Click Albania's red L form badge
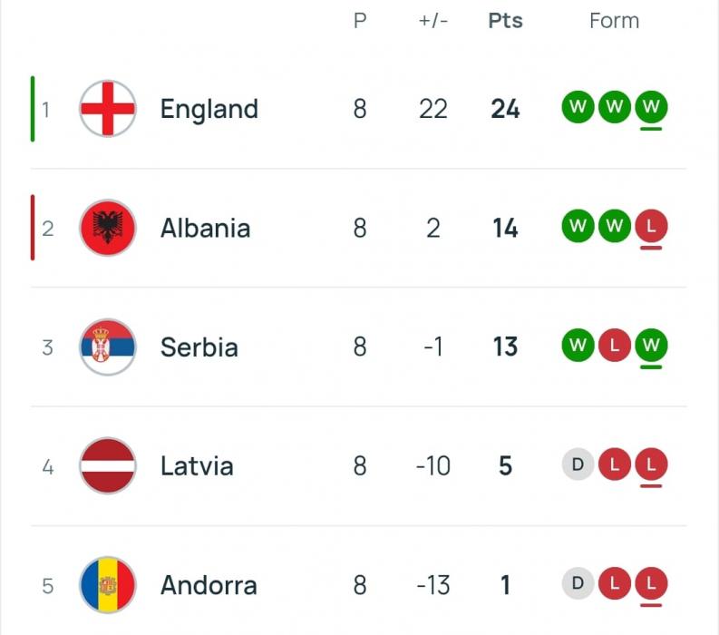The height and width of the screenshot is (635, 719). coord(650,228)
